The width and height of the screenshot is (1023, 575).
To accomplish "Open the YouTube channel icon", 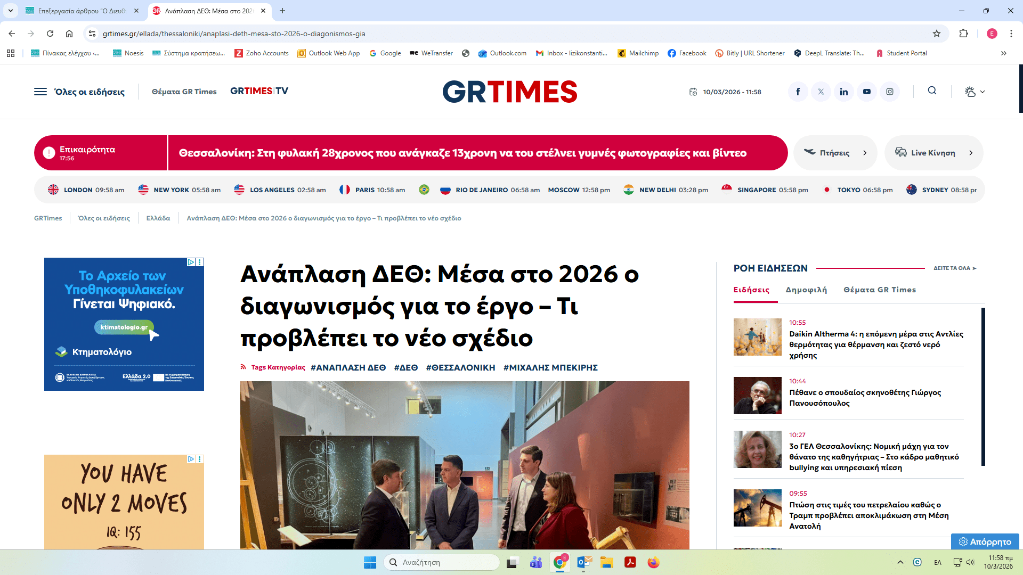I will tap(867, 92).
